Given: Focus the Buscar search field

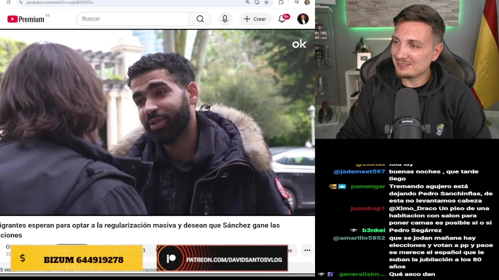Looking at the screenshot, I should (133, 19).
